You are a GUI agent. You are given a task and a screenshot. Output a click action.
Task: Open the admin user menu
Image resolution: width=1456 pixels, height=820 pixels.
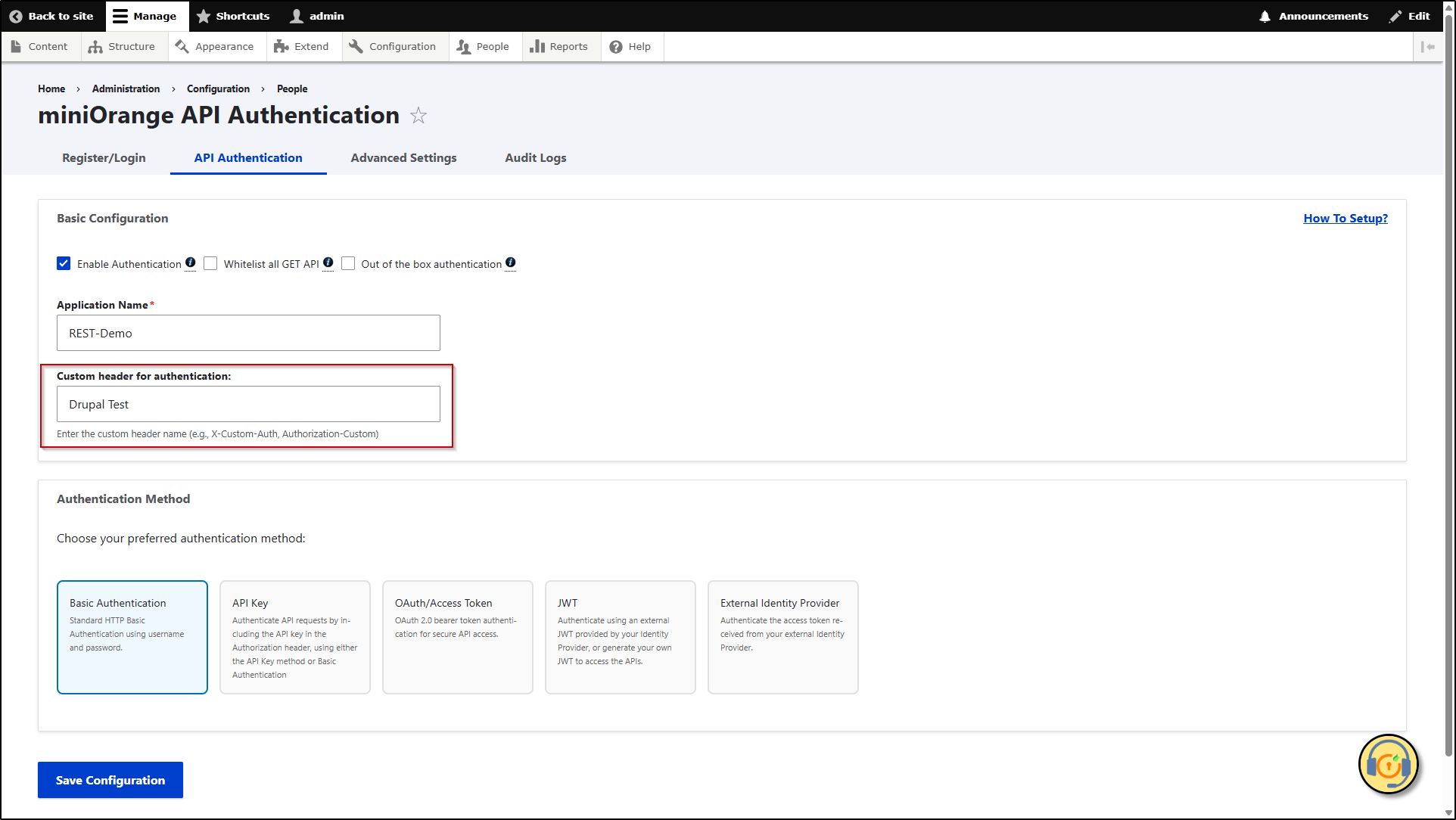318,16
